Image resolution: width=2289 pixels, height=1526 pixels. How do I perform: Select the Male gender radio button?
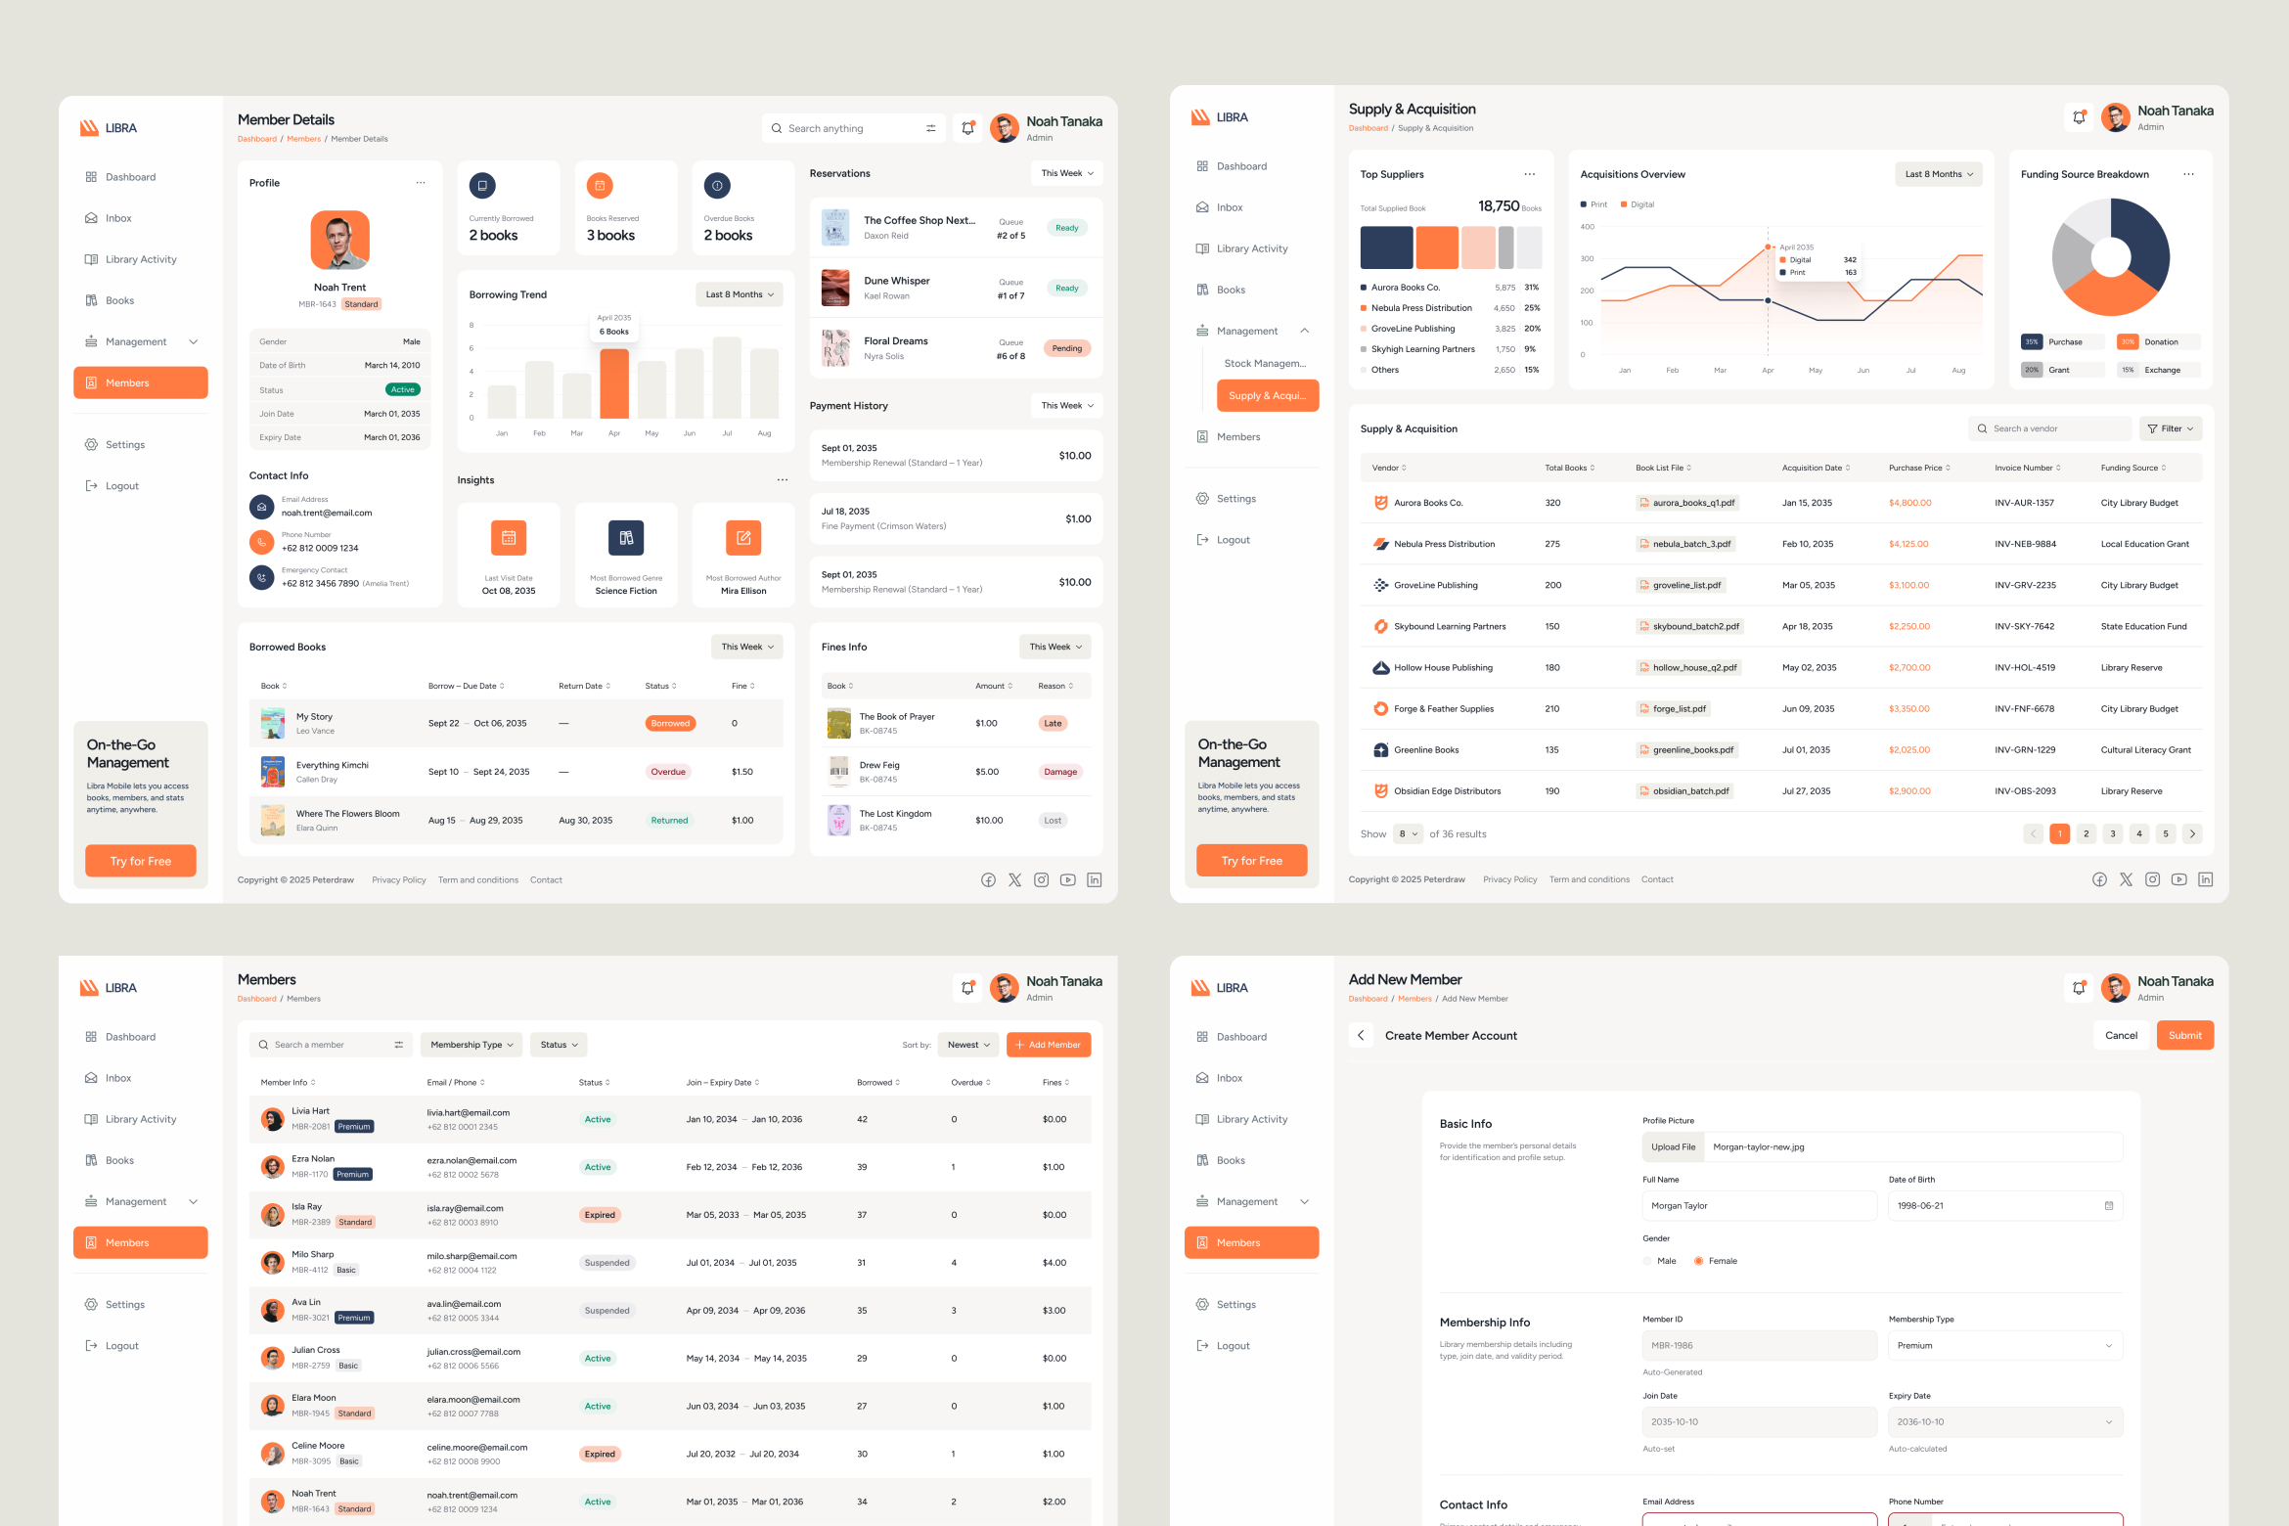[x=1648, y=1261]
